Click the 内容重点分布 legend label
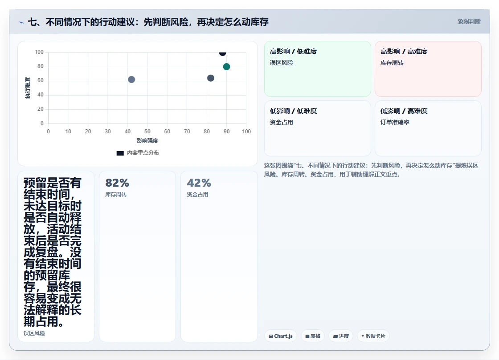This screenshot has width=499, height=360. point(143,153)
